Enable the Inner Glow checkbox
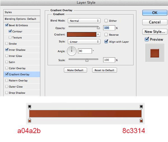The height and width of the screenshot is (142, 168). pyautogui.click(x=7, y=56)
